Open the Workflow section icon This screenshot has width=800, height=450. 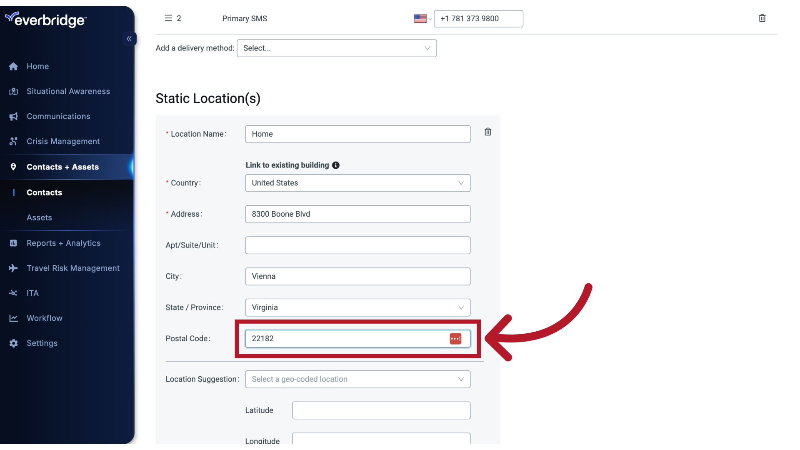point(14,318)
